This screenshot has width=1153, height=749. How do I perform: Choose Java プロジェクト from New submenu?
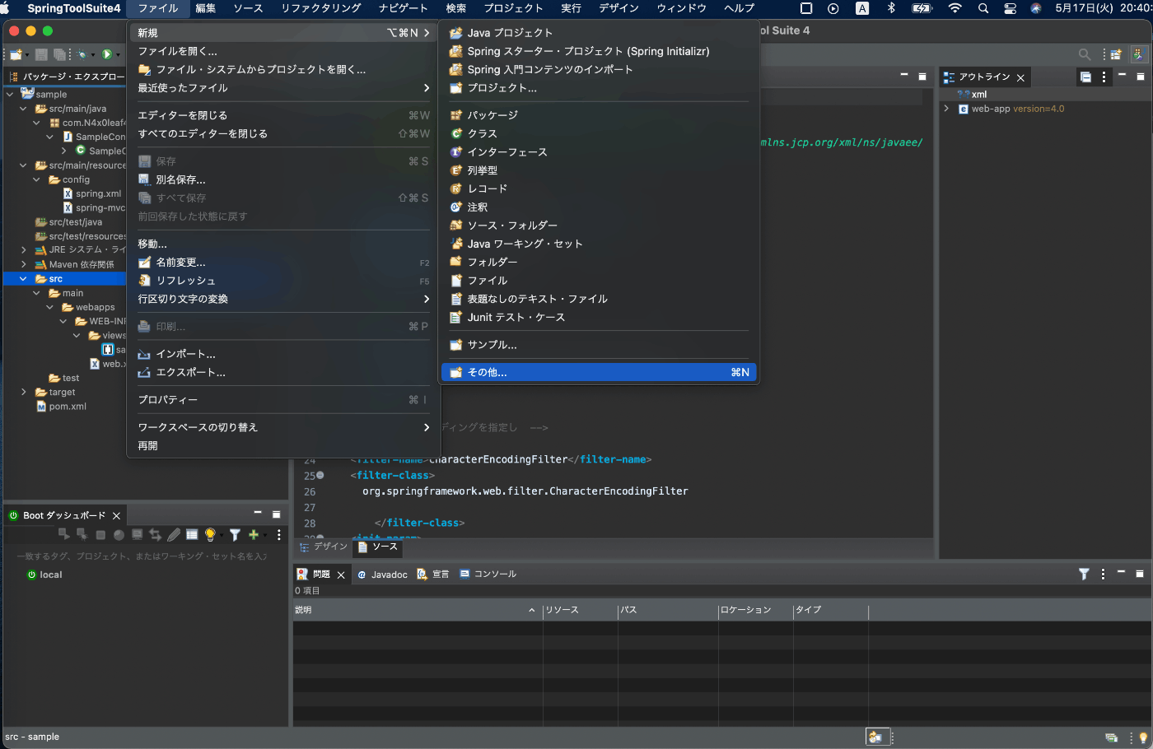click(x=599, y=33)
